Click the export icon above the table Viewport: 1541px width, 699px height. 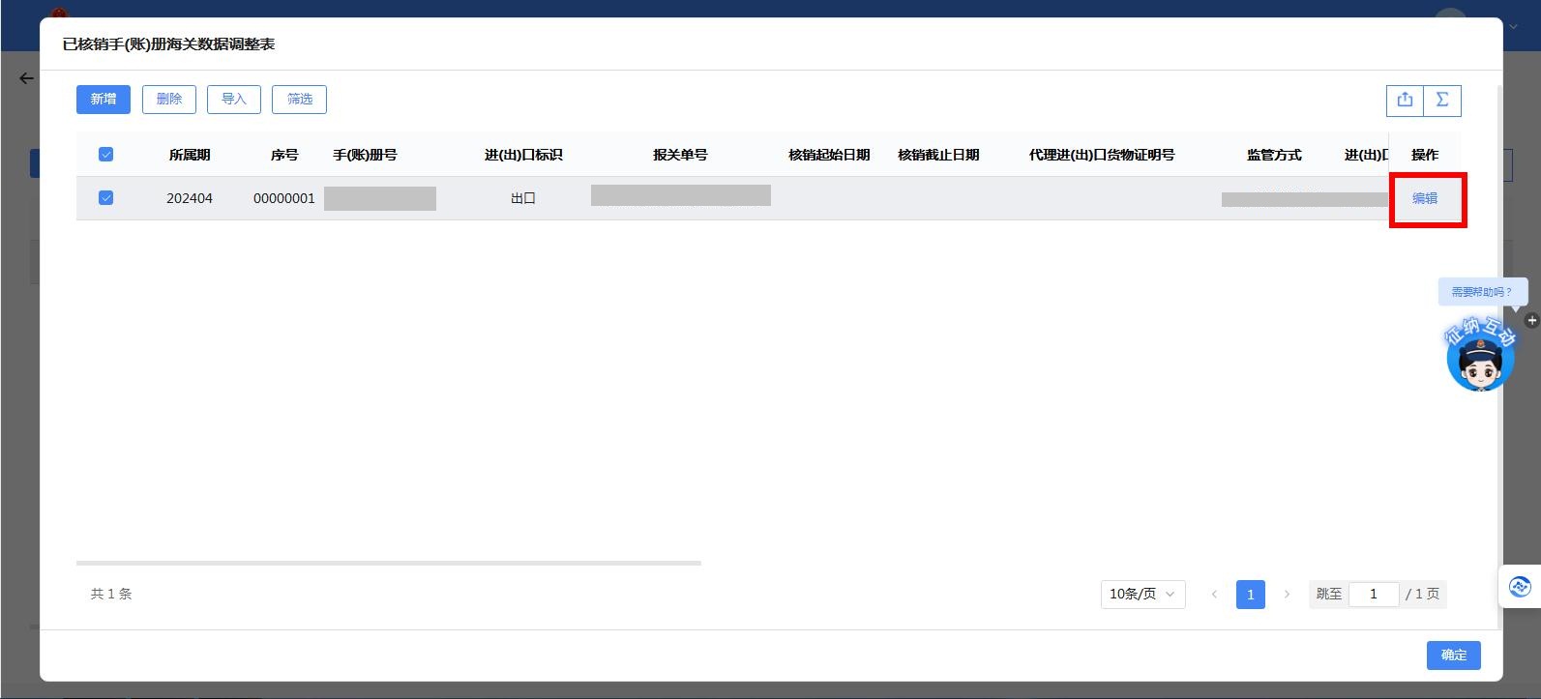(x=1405, y=100)
